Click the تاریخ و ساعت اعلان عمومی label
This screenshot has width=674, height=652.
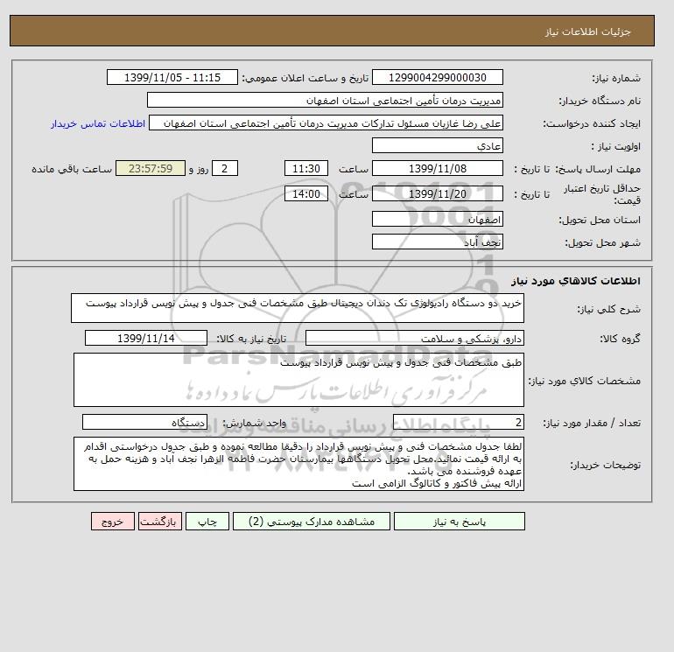305,78
